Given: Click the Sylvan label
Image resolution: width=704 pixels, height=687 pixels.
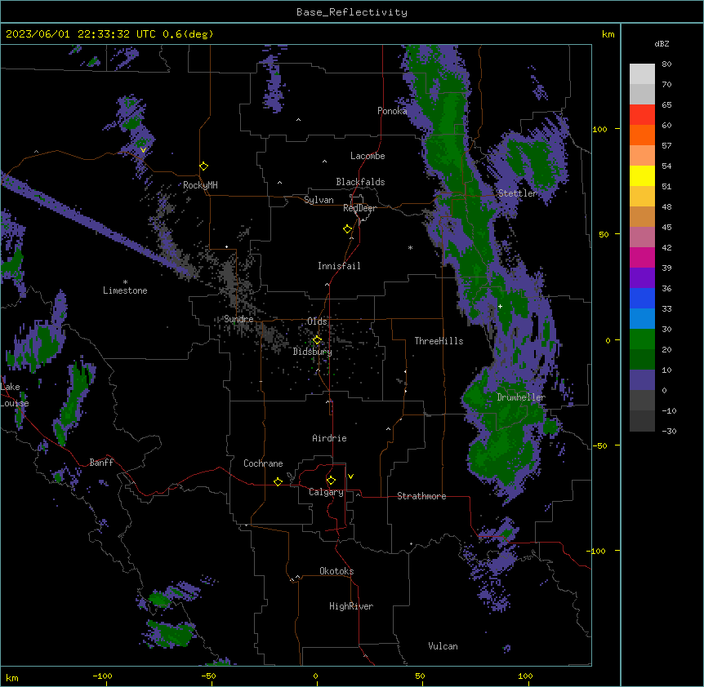Looking at the screenshot, I should [319, 200].
